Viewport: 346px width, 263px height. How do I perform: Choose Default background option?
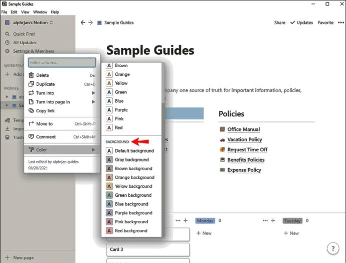tap(131, 151)
